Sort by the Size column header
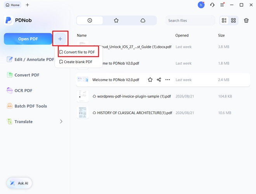This screenshot has width=256, height=194. [221, 35]
